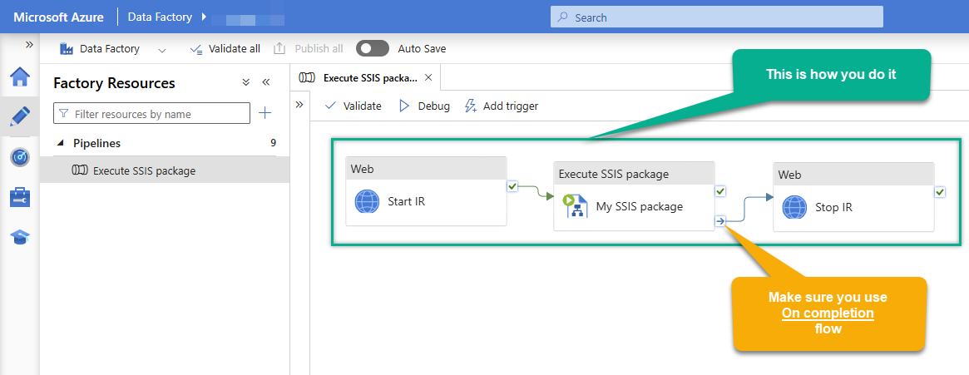Toggle the Auto Save switch
The height and width of the screenshot is (375, 969).
(372, 49)
